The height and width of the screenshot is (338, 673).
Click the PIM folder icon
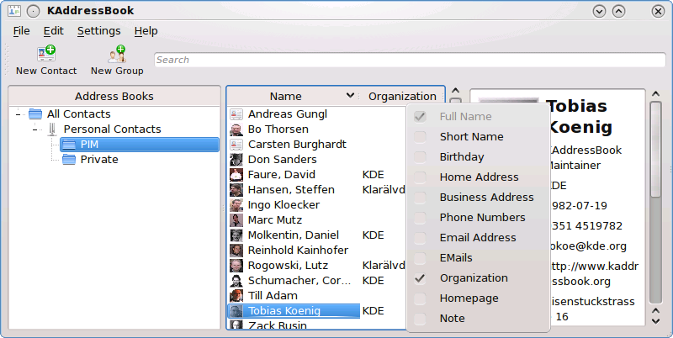coord(69,145)
